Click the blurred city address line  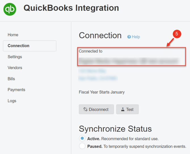98,78
